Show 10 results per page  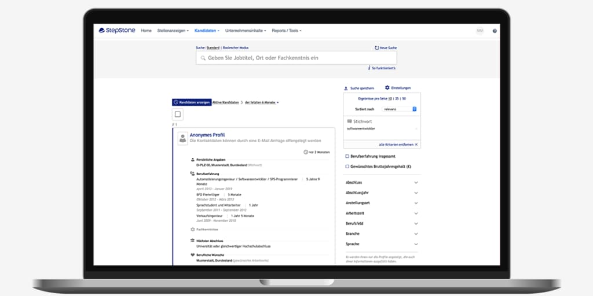coord(390,98)
